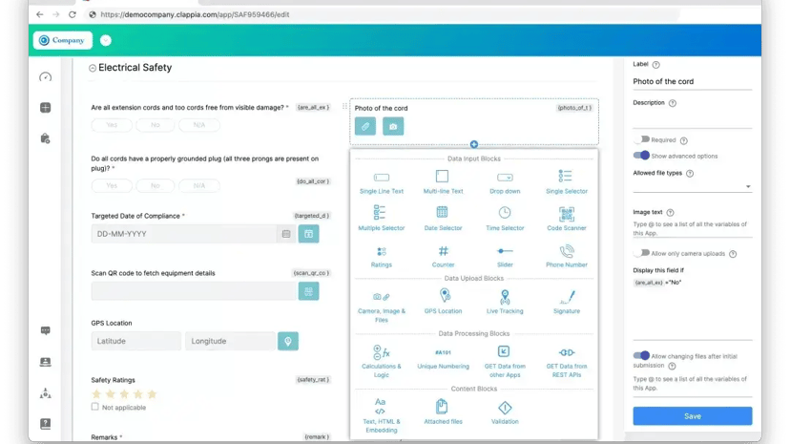Screen dimensions: 790x444
Task: Click the Label help question mark icon
Action: tap(656, 65)
